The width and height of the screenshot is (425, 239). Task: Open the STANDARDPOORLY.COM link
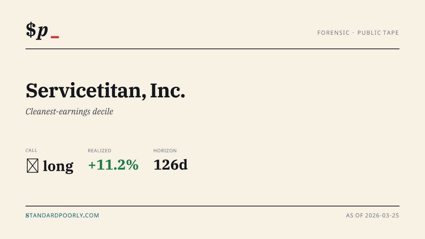[x=62, y=215]
